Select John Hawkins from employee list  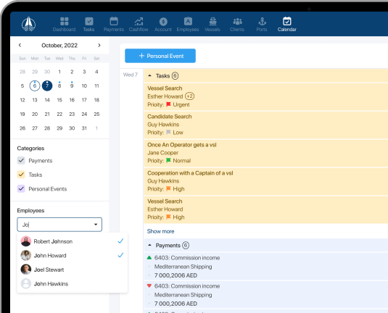pos(73,283)
